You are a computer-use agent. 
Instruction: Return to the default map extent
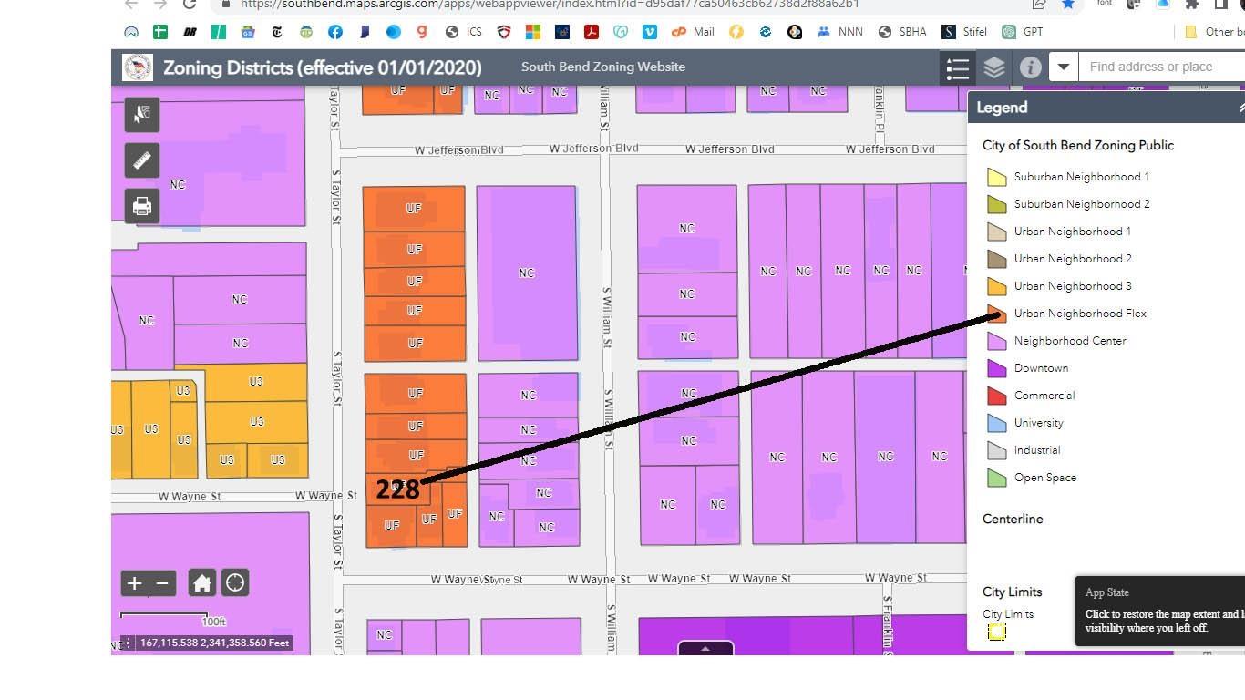202,583
